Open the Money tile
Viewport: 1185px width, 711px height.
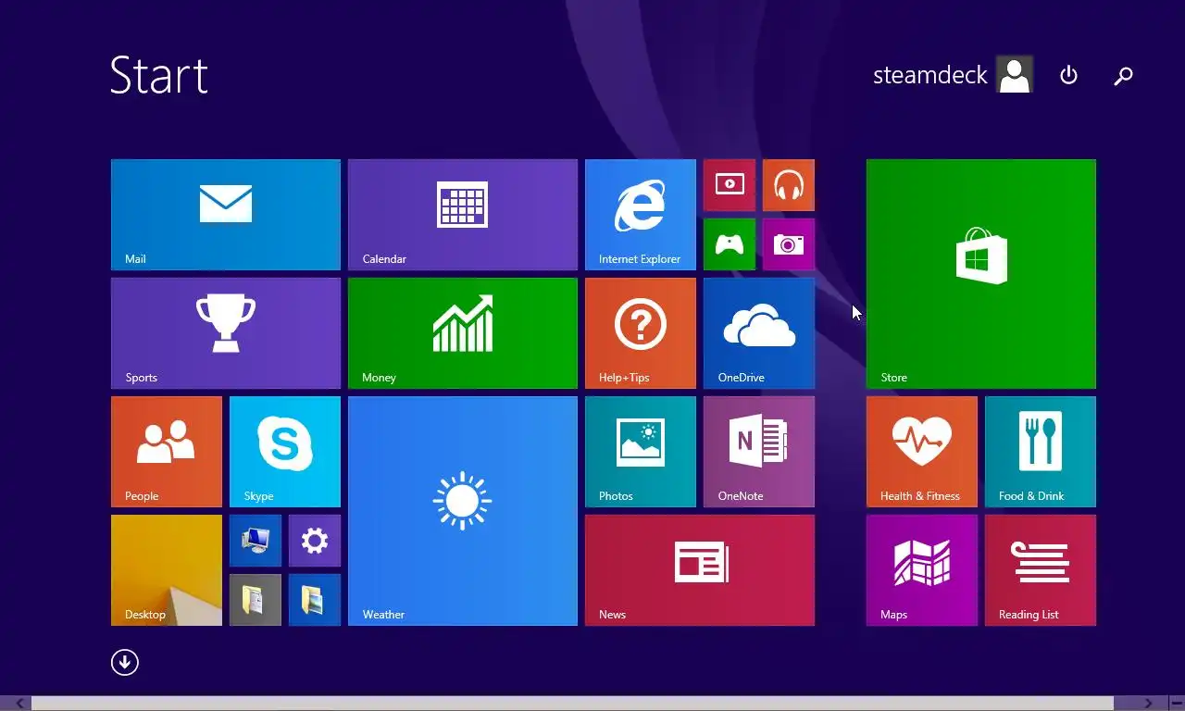pyautogui.click(x=463, y=333)
